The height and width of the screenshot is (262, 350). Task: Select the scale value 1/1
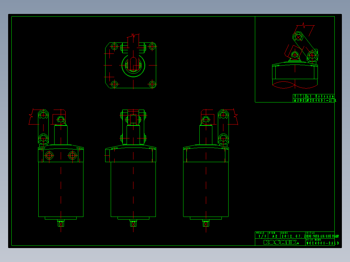(262, 236)
